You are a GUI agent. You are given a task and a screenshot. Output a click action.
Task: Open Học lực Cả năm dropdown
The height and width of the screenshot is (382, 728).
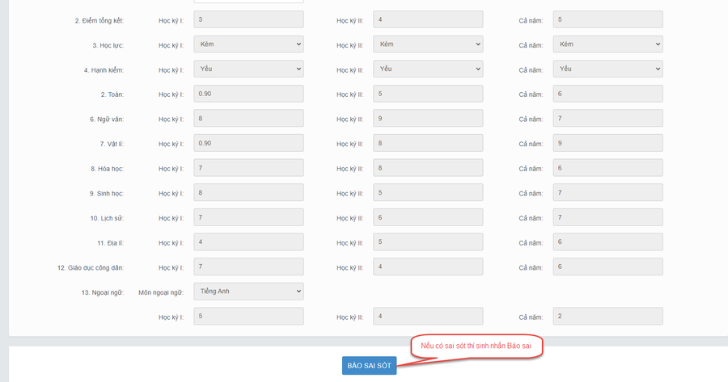point(607,44)
